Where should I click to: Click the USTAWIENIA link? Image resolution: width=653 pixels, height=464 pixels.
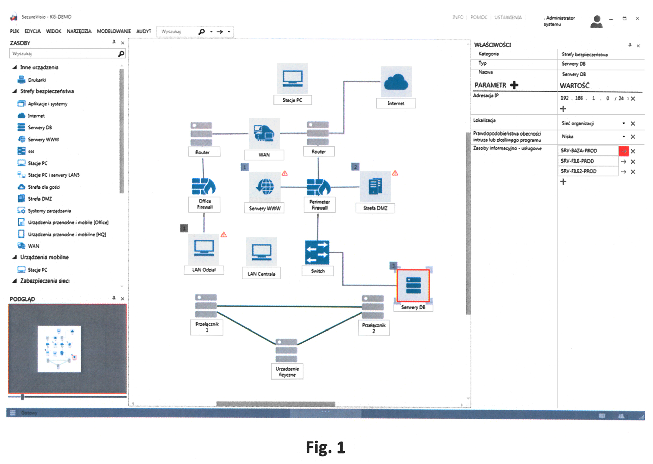click(x=507, y=17)
